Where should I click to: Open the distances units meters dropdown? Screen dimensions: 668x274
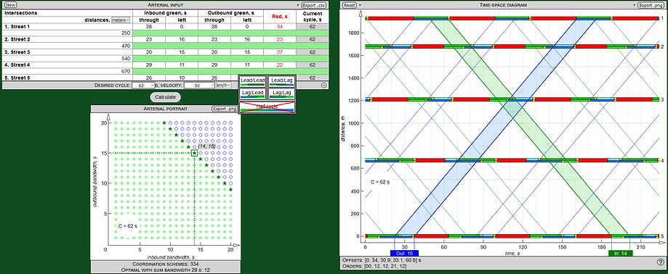point(121,20)
